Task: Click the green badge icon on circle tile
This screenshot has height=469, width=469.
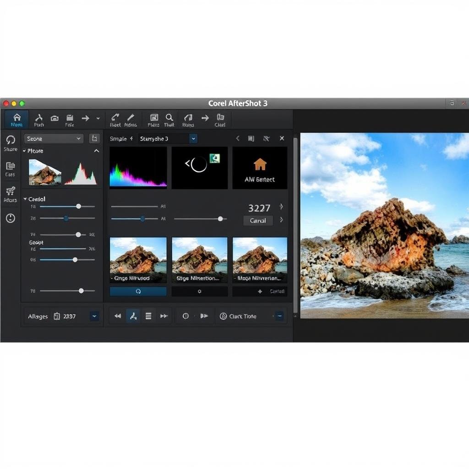Action: coord(215,158)
